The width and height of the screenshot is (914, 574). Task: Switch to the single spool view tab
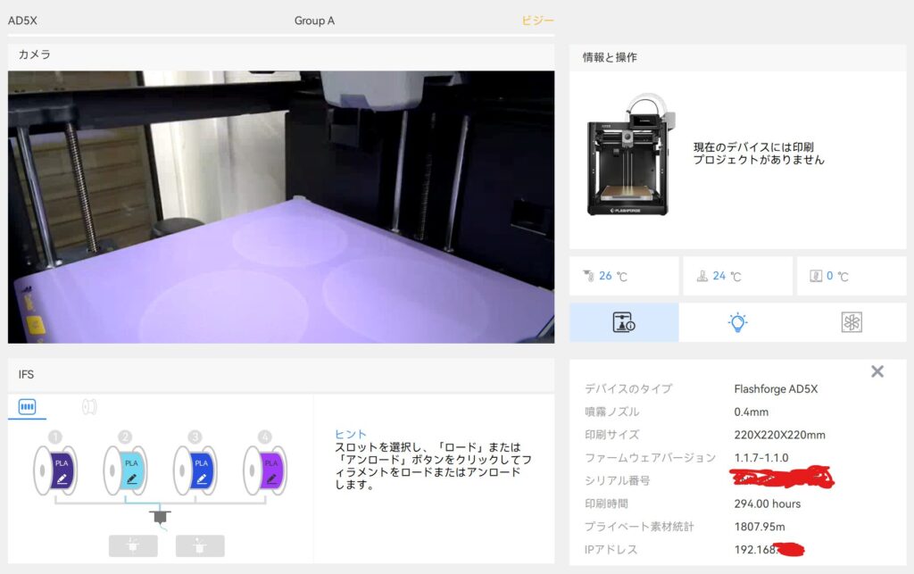click(88, 407)
